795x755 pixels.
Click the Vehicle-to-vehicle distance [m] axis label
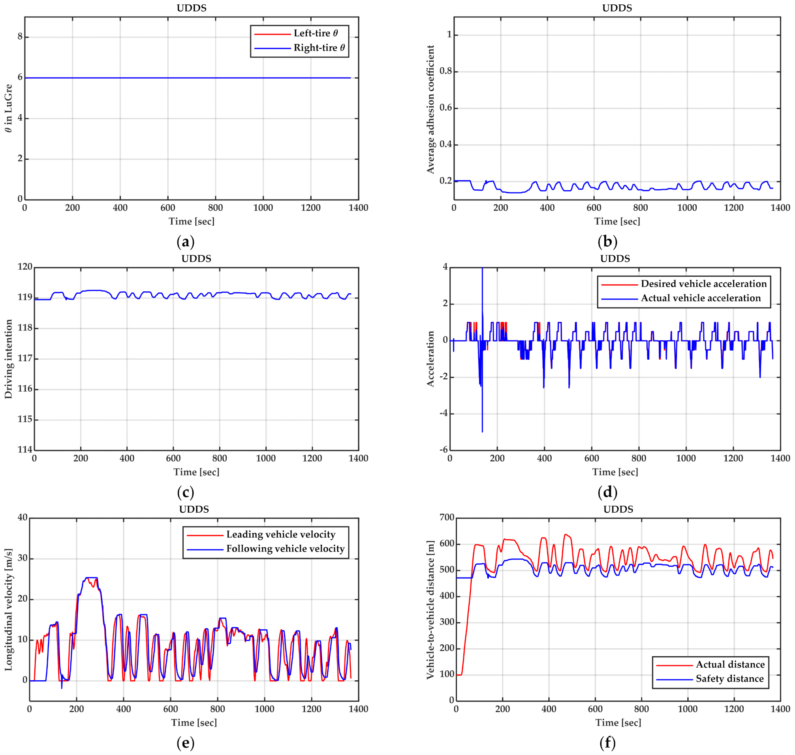431,610
